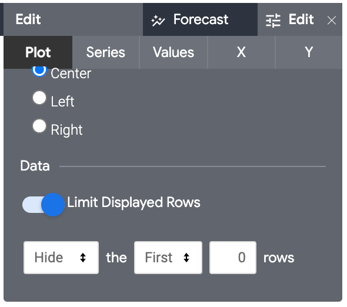
Task: Click the right Edit button
Action: coord(290,19)
